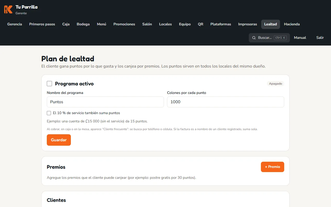The image size is (331, 207).
Task: Open the Salón section
Action: click(147, 24)
